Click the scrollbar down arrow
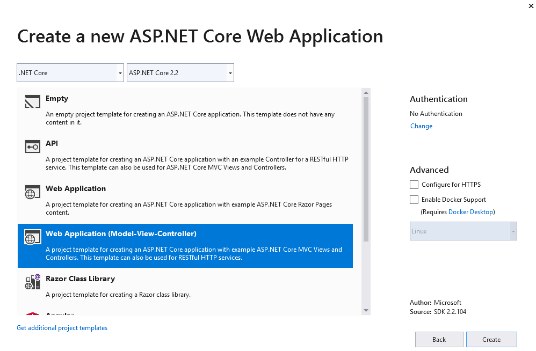Image resolution: width=536 pixels, height=351 pixels. point(366,311)
